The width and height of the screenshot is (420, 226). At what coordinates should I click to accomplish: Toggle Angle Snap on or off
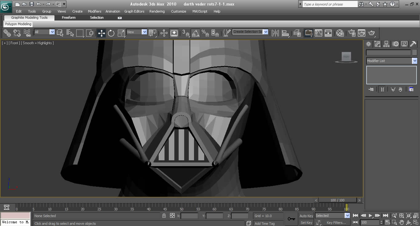[x=196, y=33]
